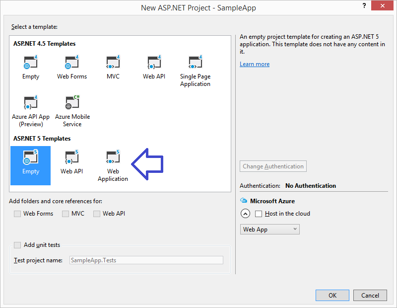The image size is (397, 308).
Task: Click the Select a template label
Action: pyautogui.click(x=34, y=27)
